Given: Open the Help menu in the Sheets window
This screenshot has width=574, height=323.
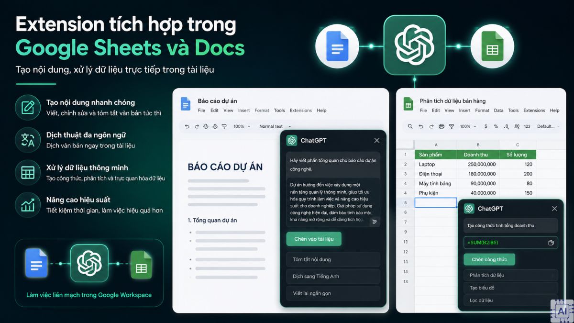Looking at the screenshot, I should coord(554,111).
